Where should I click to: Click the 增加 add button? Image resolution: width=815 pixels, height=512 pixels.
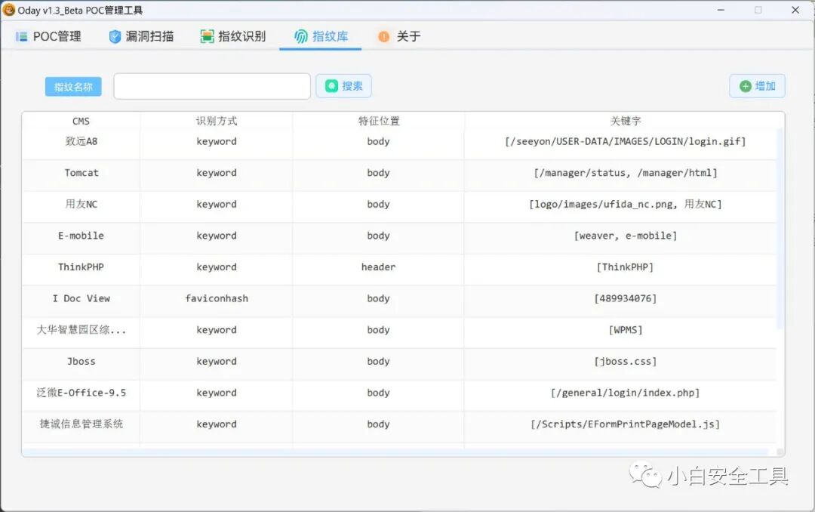click(x=758, y=86)
